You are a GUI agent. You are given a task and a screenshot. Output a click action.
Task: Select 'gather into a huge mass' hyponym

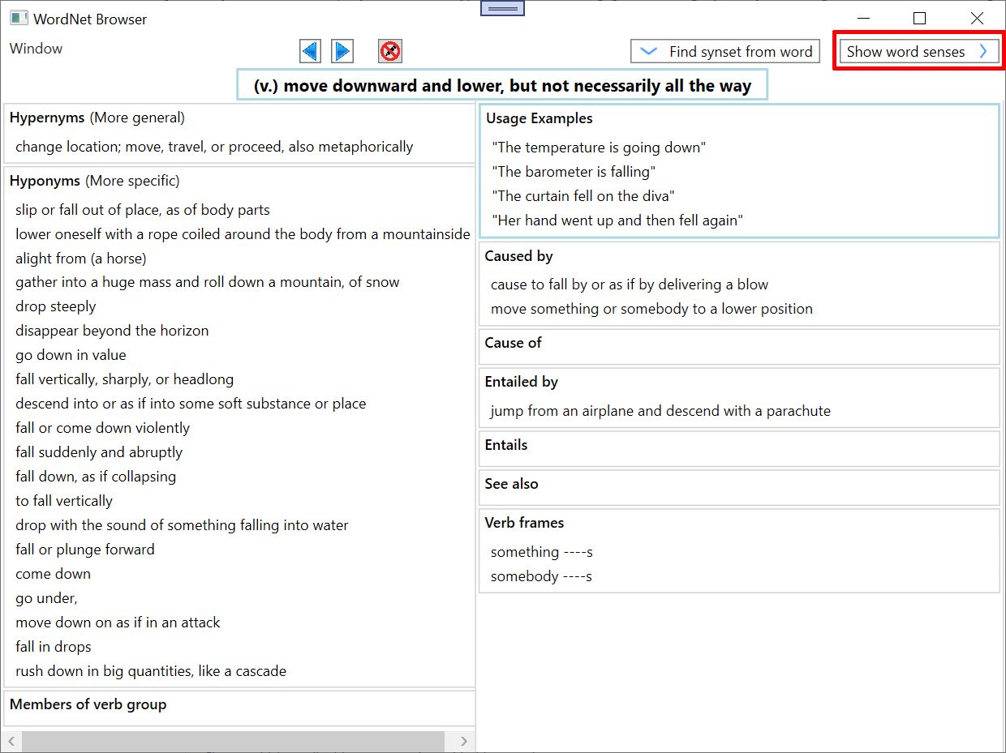pos(208,282)
